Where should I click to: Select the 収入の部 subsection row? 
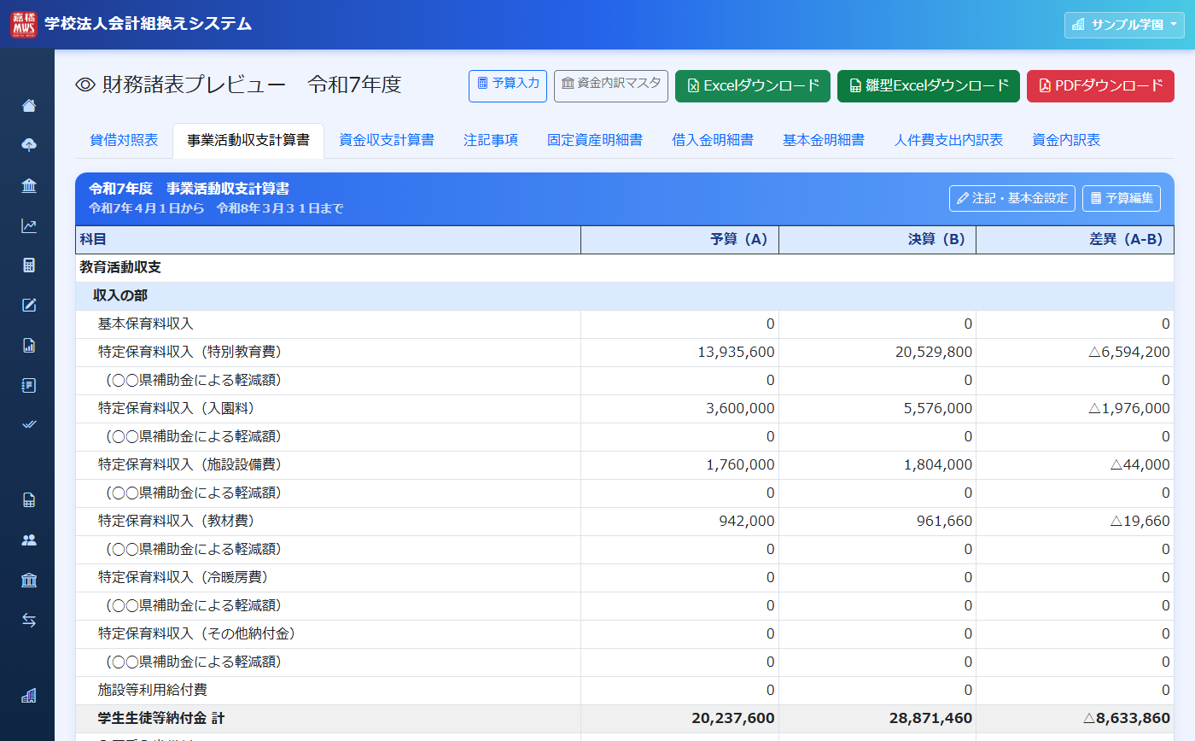(625, 296)
